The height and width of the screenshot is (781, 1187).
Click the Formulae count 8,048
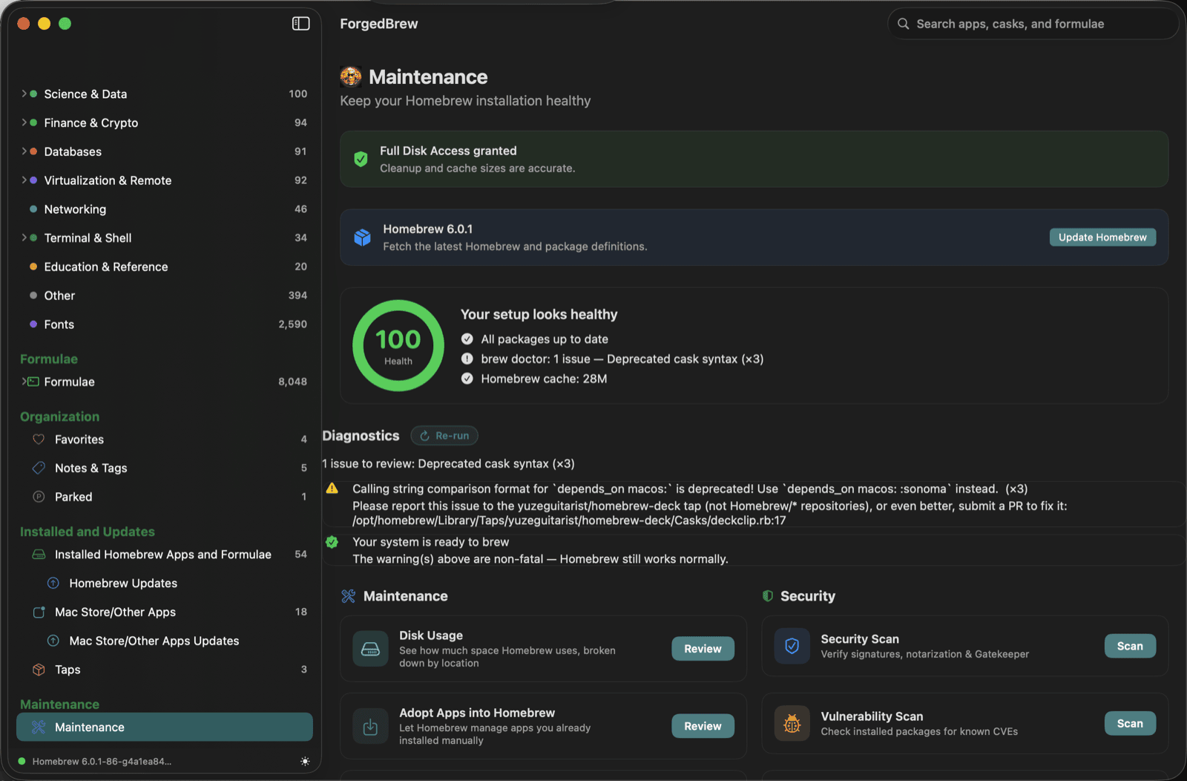292,382
